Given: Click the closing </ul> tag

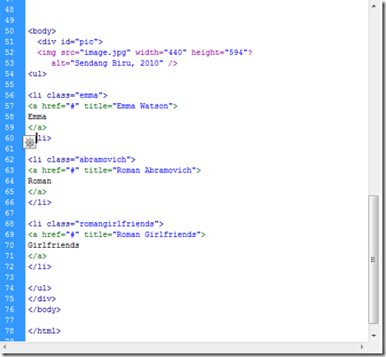Looking at the screenshot, I should click(40, 288).
